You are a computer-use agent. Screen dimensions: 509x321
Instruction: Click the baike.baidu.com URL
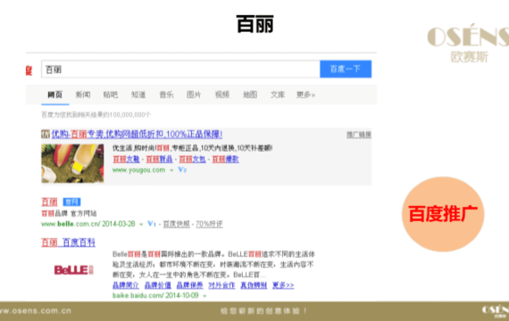155,295
